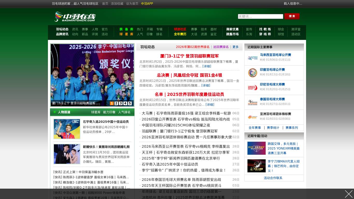Select the 首页 menu item in top bar
The image size is (354, 199).
tap(105, 4)
